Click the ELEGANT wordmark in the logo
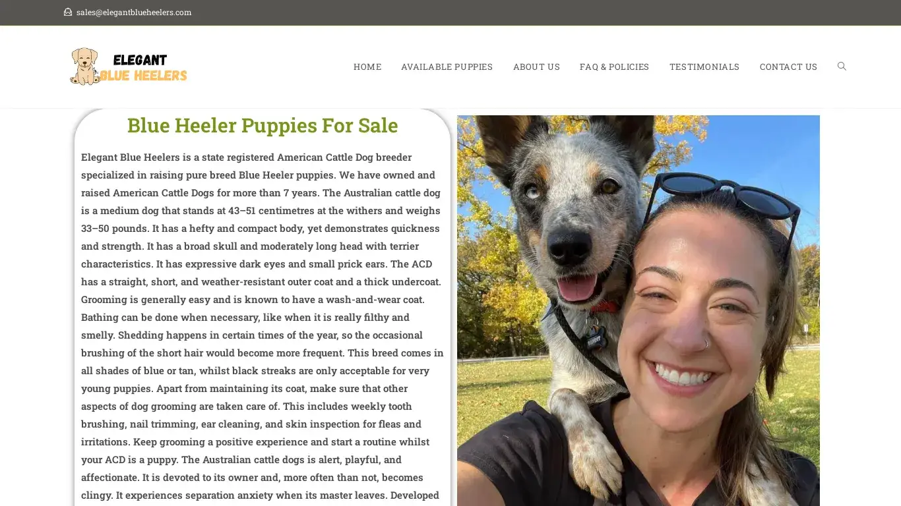Image resolution: width=901 pixels, height=506 pixels. (140, 60)
